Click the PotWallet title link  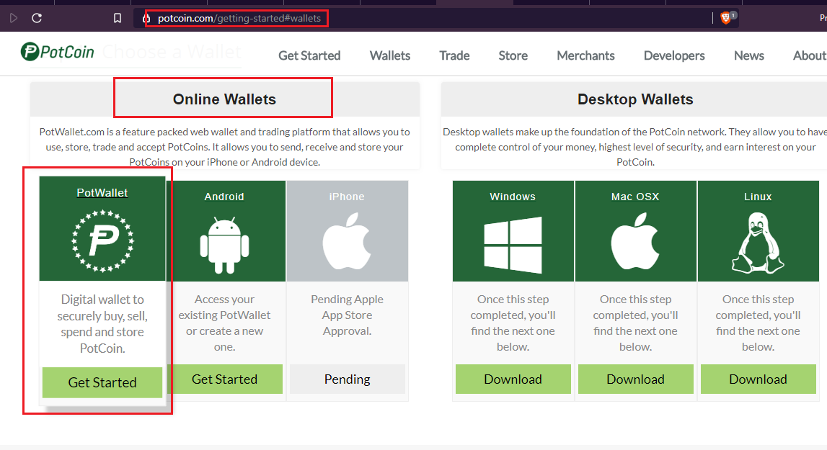102,193
